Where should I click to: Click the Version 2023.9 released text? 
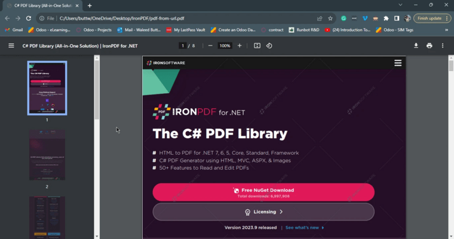(250, 228)
